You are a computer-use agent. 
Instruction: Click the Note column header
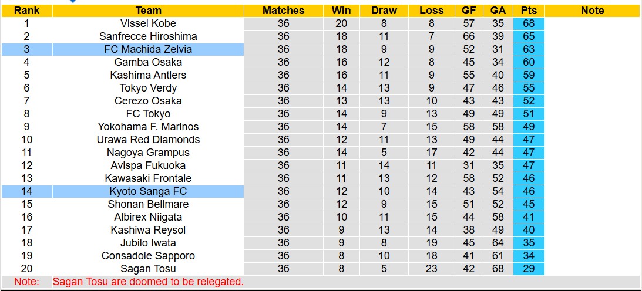pyautogui.click(x=592, y=11)
